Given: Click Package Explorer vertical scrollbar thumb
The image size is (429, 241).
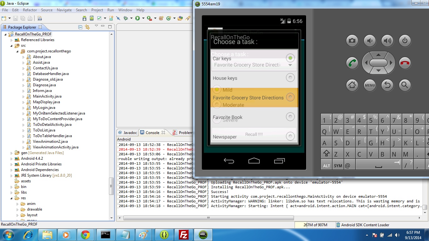Looking at the screenshot, I should point(111,186).
